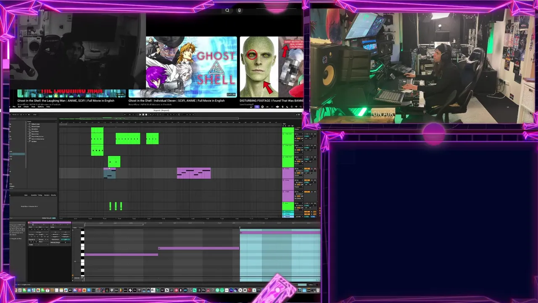Open the Create menu
Viewport: 538px width, 303px height.
(x=26, y=106)
